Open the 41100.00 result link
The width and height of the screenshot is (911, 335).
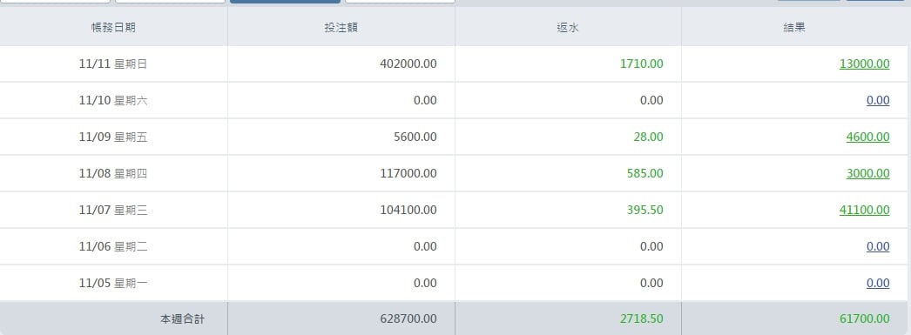pos(864,211)
